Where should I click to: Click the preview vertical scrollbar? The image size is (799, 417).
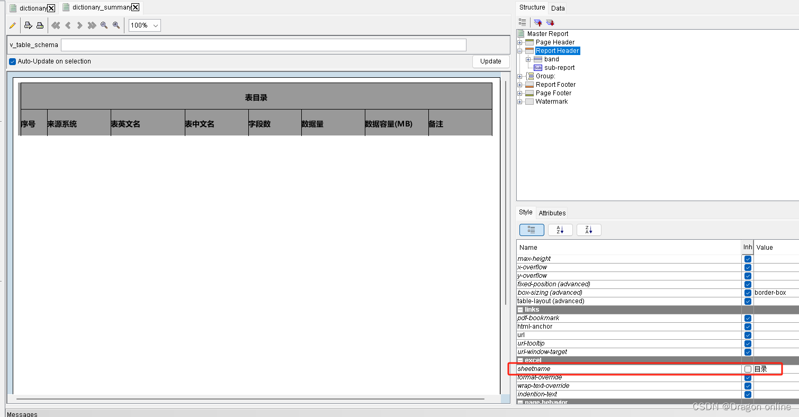tap(506, 193)
